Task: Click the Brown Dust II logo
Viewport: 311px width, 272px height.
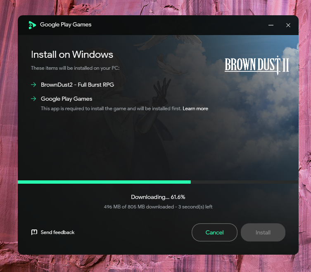Action: pos(257,65)
